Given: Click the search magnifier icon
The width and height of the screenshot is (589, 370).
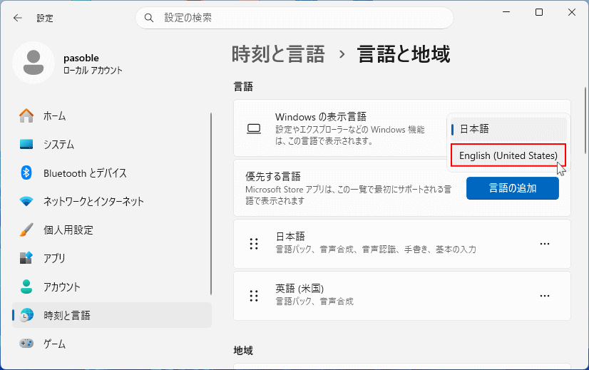Looking at the screenshot, I should click(x=149, y=18).
